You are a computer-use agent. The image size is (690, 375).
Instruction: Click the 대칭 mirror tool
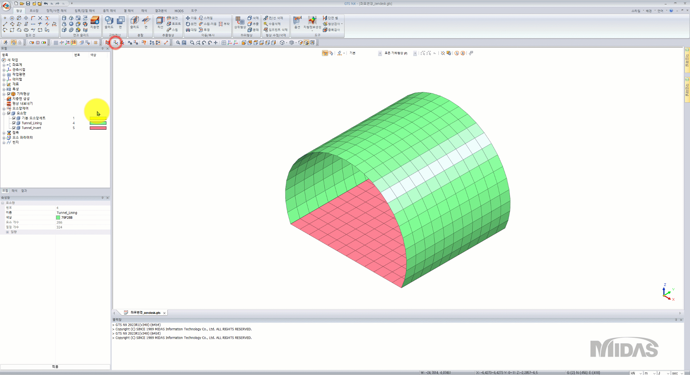click(191, 30)
